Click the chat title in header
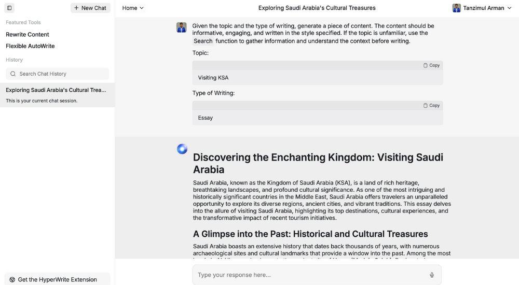Screen dimensions: 519x285 coord(317,8)
